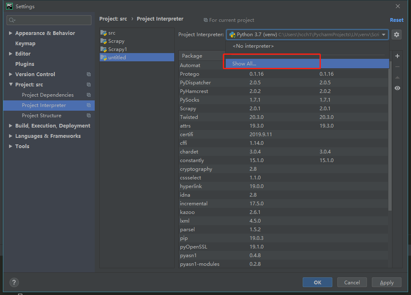Click the Python logo in interpreter field
Screen dimensions: 411x295
coord(232,35)
